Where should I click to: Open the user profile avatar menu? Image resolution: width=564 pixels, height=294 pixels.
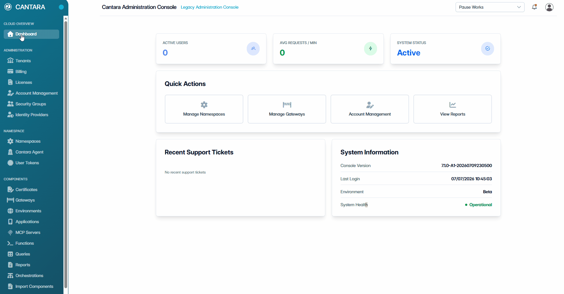pyautogui.click(x=549, y=7)
